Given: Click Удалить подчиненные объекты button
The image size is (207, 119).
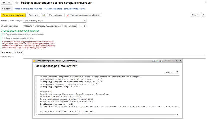Looking at the screenshot, I should (84, 15).
